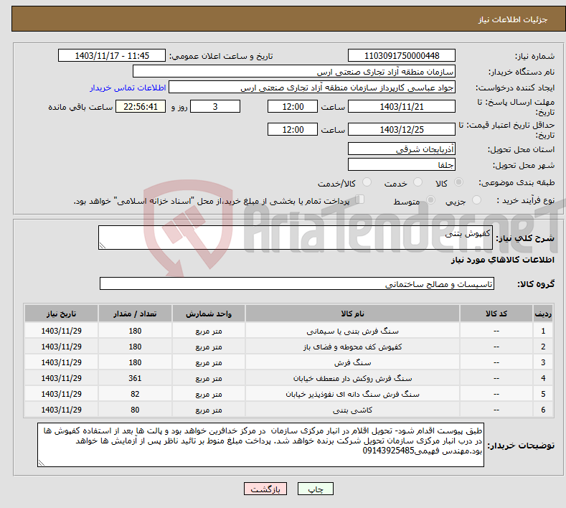Click the request creator name field
Viewport: 566px width, 508px height.
coord(312,88)
